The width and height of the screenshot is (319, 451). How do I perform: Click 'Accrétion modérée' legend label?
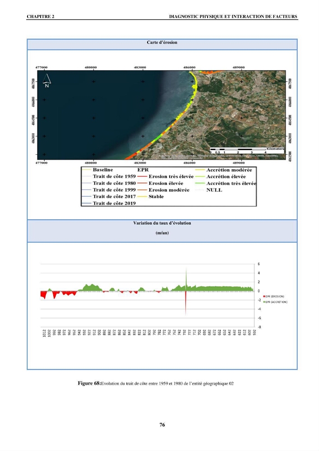(x=229, y=170)
